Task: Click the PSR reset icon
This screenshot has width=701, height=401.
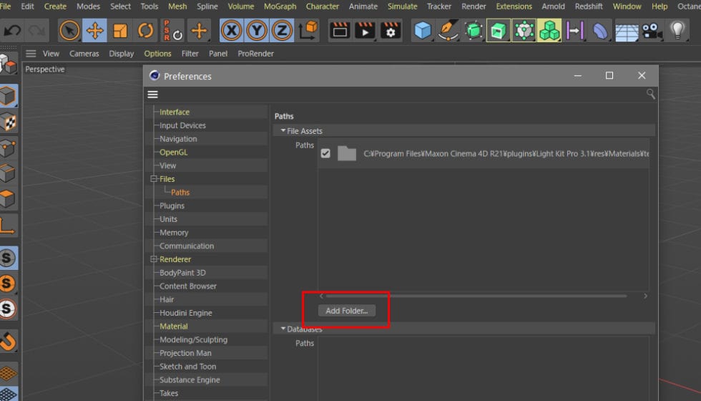Action: pyautogui.click(x=172, y=31)
